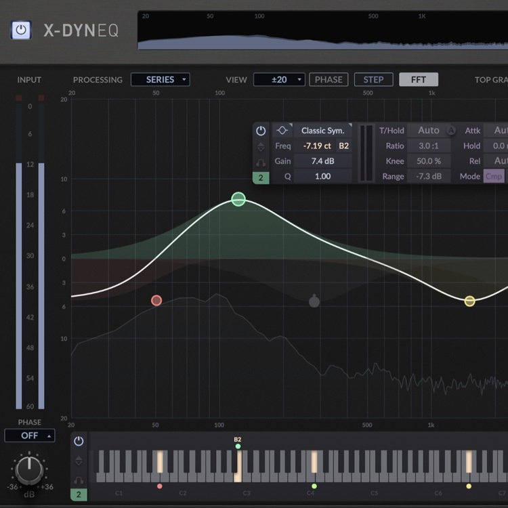Image resolution: width=508 pixels, height=508 pixels.
Task: Click the left input level meter
Action: tap(19, 255)
